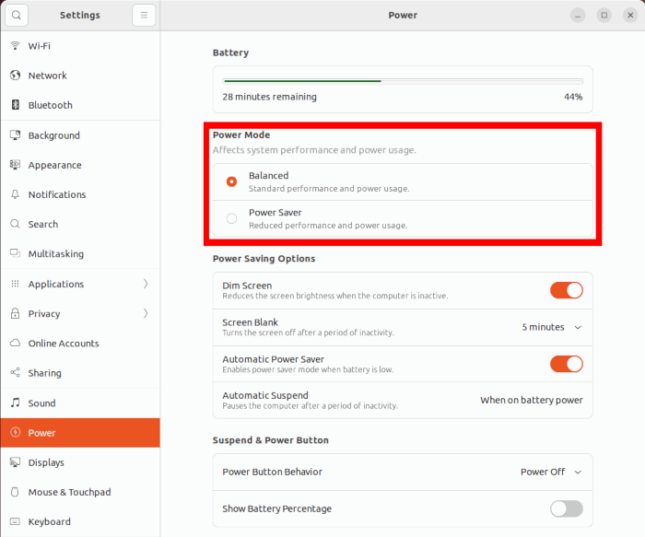
Task: Open Background settings panel
Action: 80,134
